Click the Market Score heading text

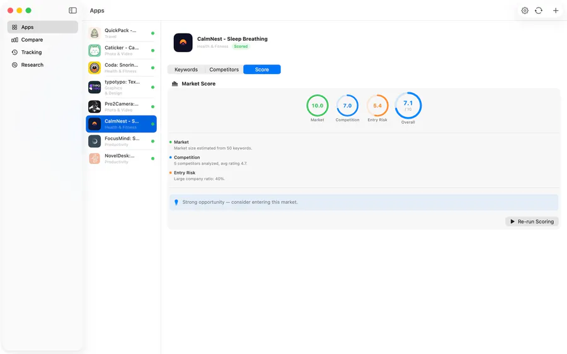198,84
